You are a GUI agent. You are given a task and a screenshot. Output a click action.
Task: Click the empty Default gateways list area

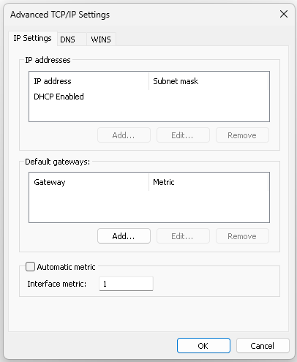pos(149,206)
